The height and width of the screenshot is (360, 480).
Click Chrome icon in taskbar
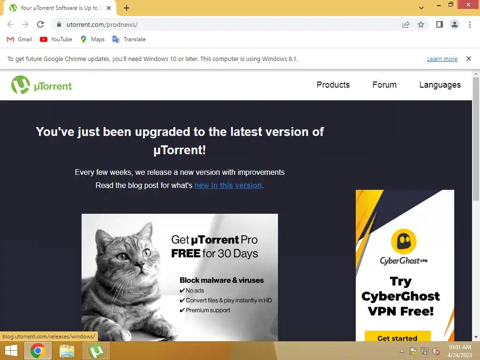click(x=38, y=351)
